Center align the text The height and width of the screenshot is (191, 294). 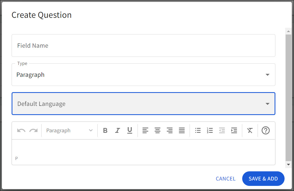click(158, 130)
